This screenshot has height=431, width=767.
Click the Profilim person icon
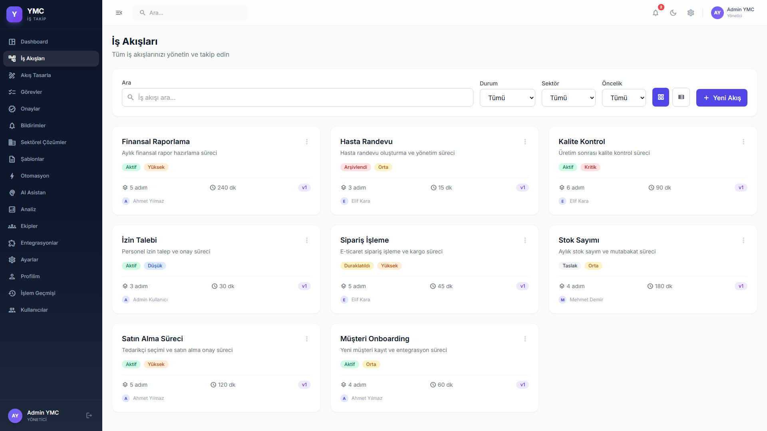click(12, 277)
